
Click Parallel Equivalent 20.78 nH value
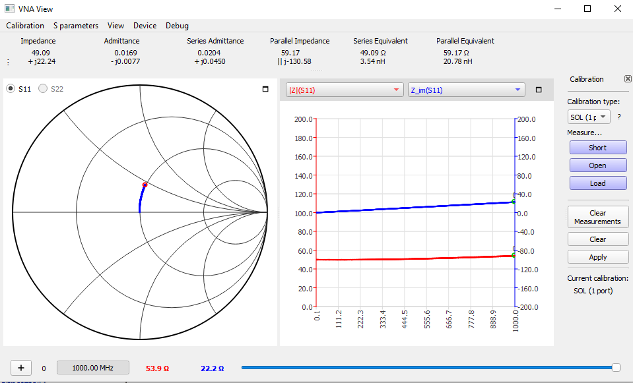pos(458,62)
